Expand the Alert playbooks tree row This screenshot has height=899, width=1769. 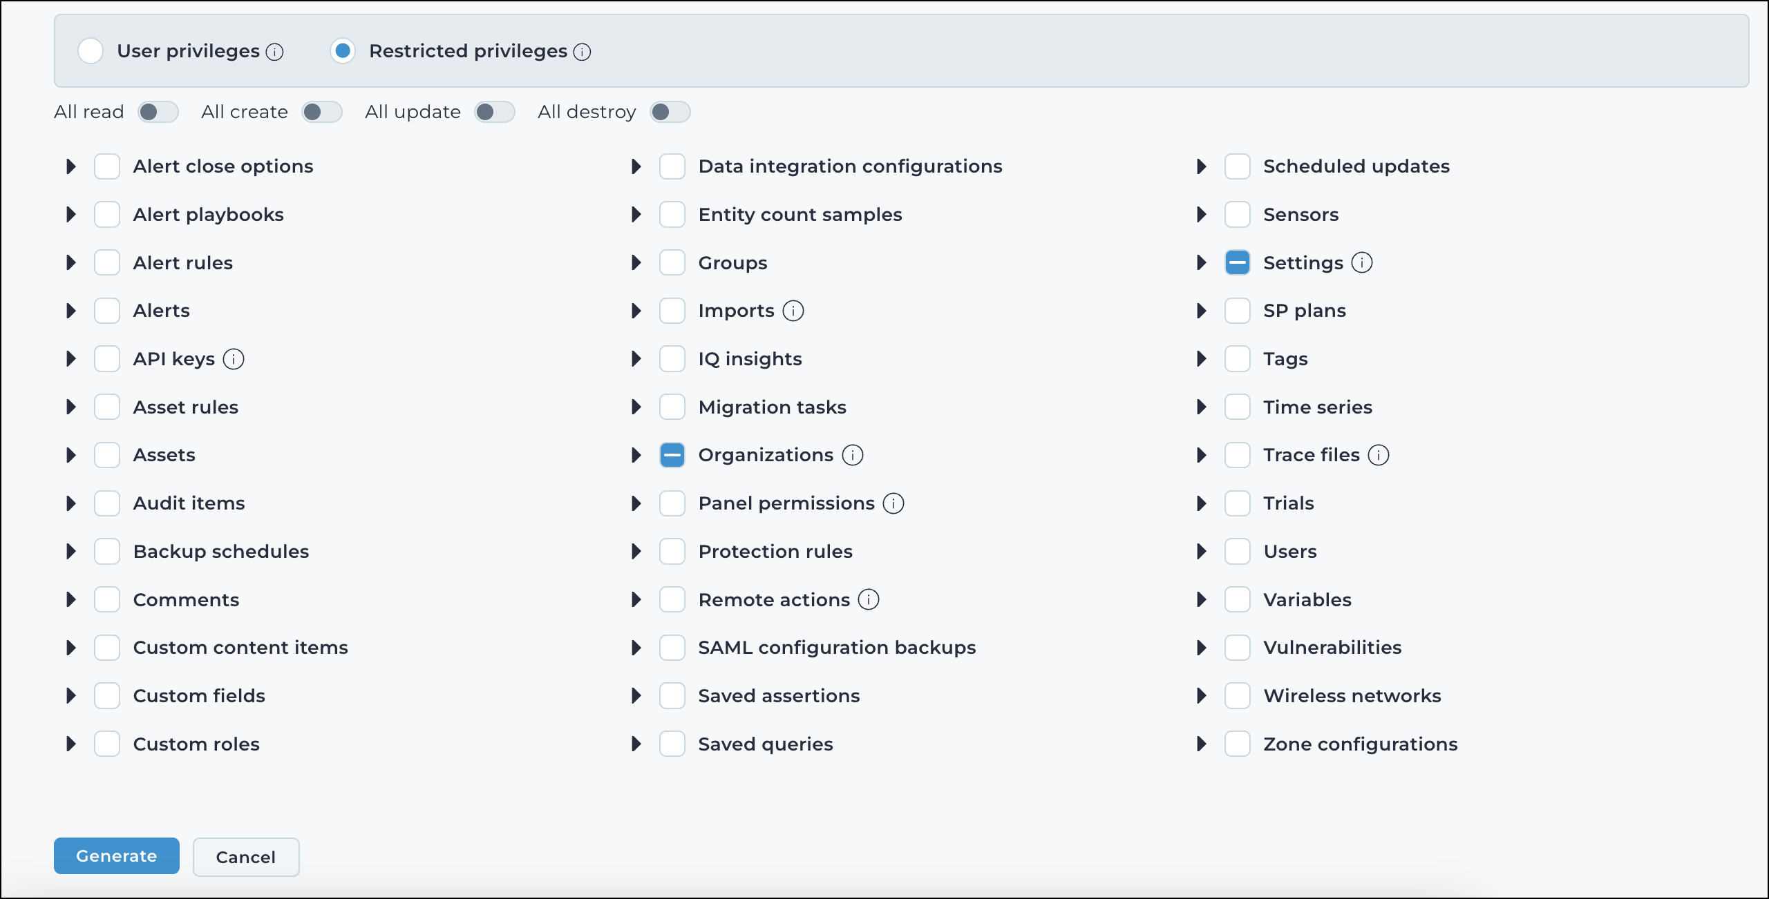click(70, 215)
